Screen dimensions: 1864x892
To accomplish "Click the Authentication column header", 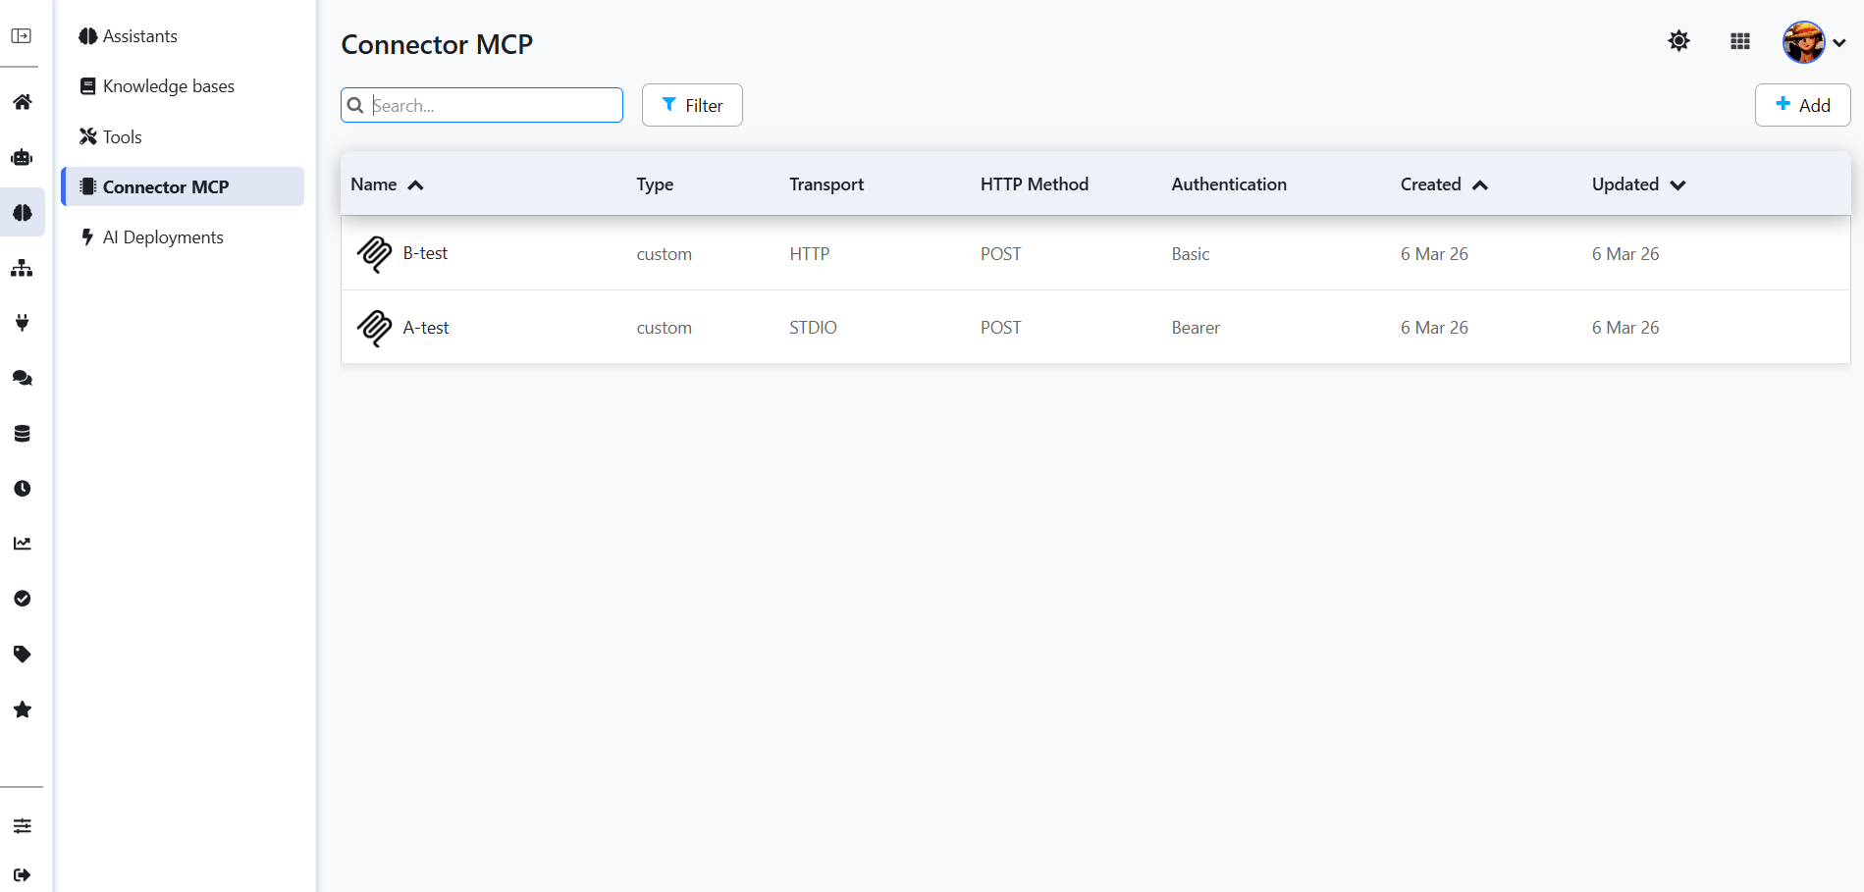I will point(1229,184).
